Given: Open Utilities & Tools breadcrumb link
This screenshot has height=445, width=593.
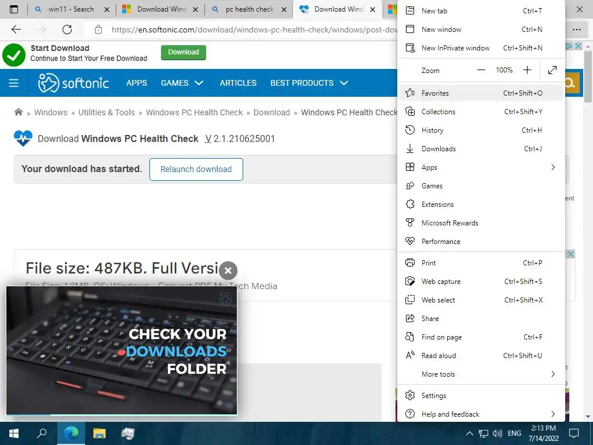Looking at the screenshot, I should [107, 112].
